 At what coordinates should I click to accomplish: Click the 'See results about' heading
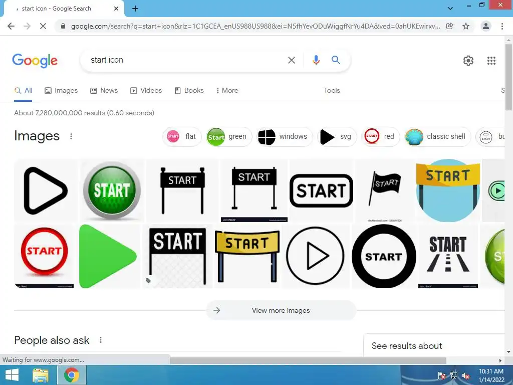tap(407, 346)
